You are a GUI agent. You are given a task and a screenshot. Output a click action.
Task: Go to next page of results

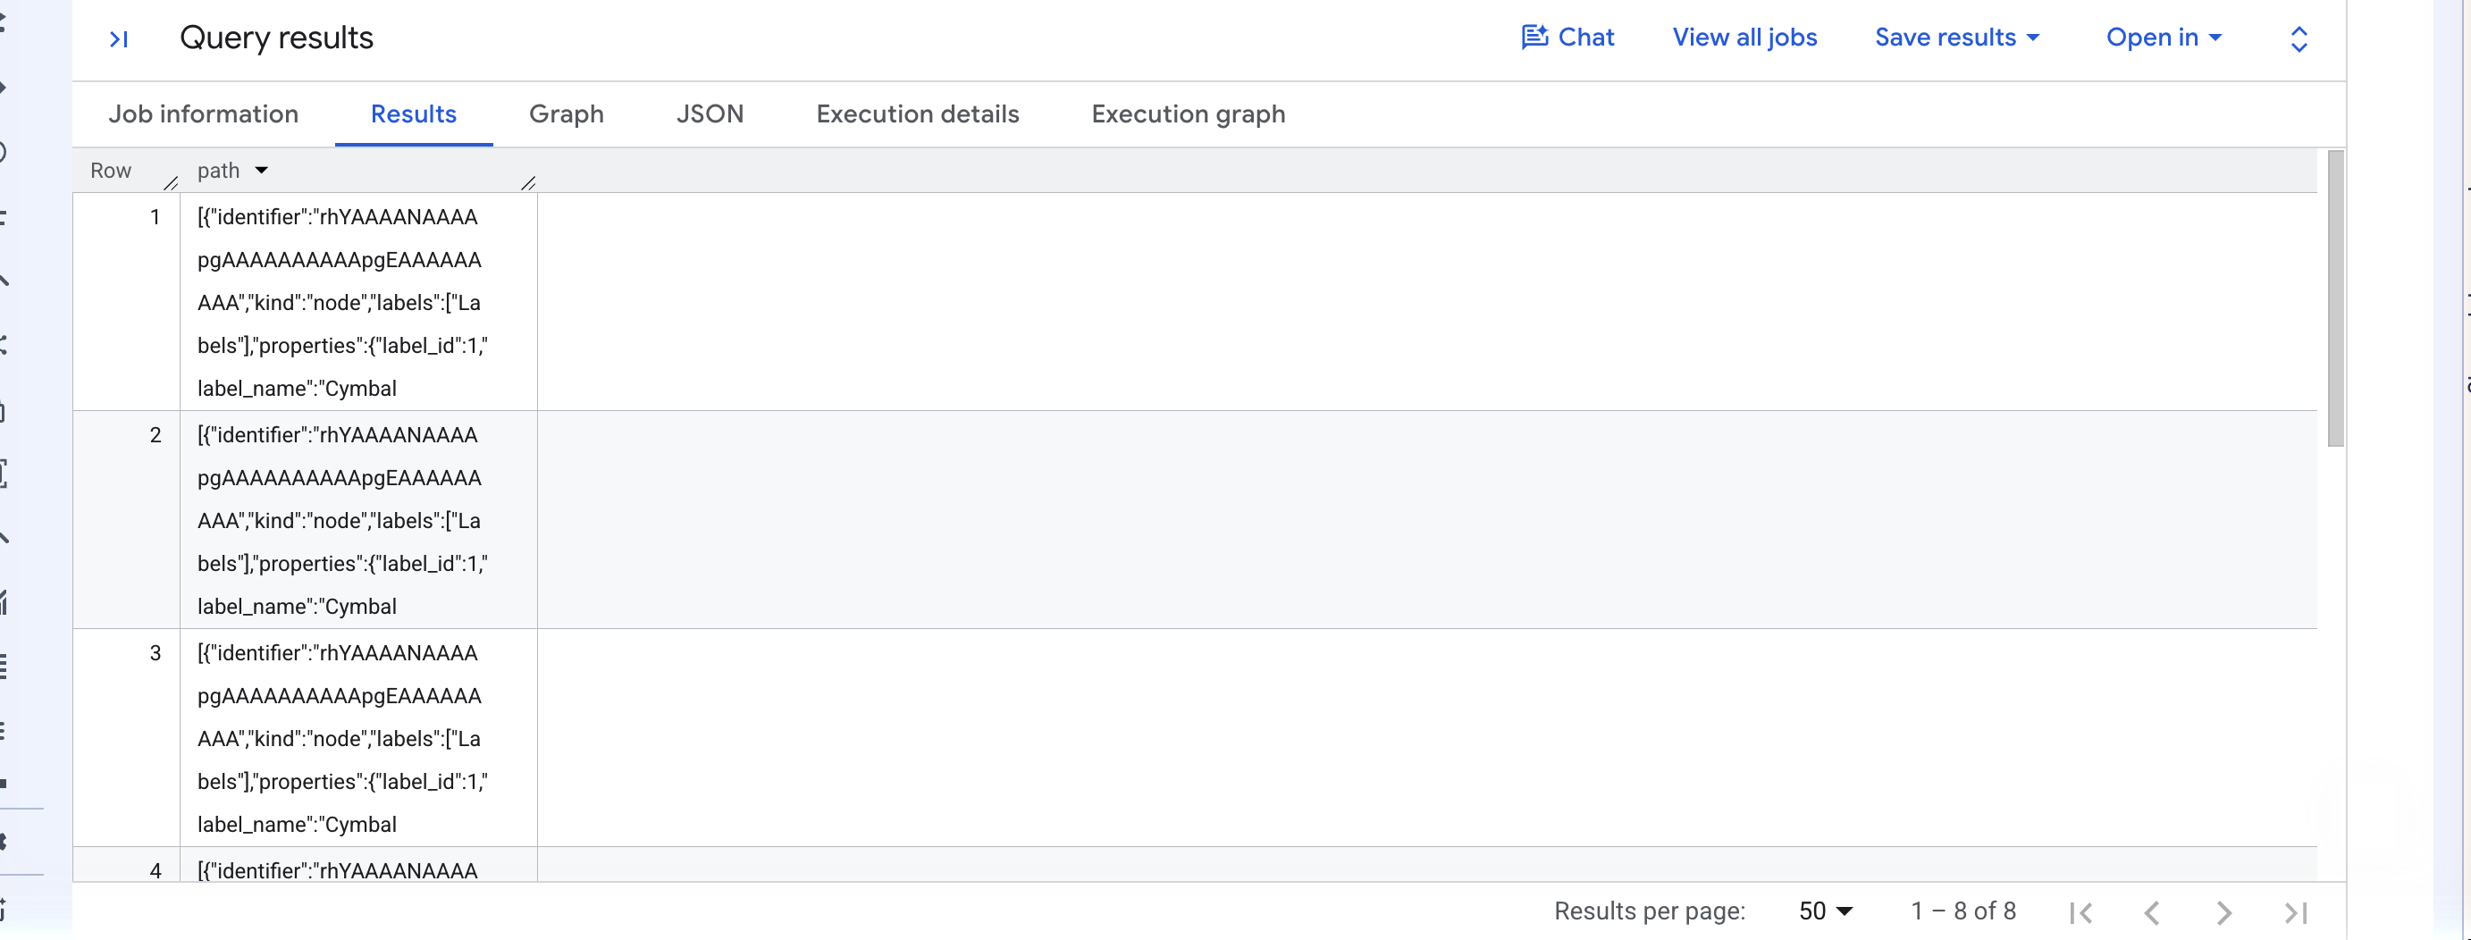(2223, 912)
